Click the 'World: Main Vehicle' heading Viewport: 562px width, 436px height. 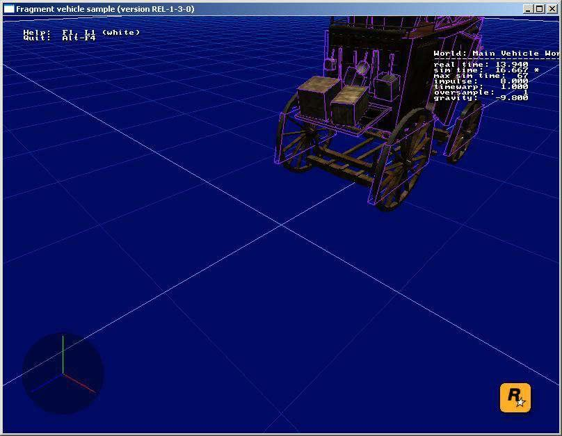point(496,54)
